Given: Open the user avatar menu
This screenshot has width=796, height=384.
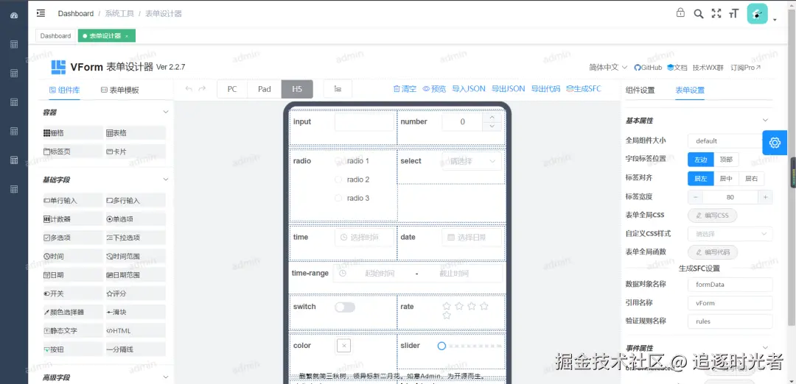Looking at the screenshot, I should click(758, 14).
